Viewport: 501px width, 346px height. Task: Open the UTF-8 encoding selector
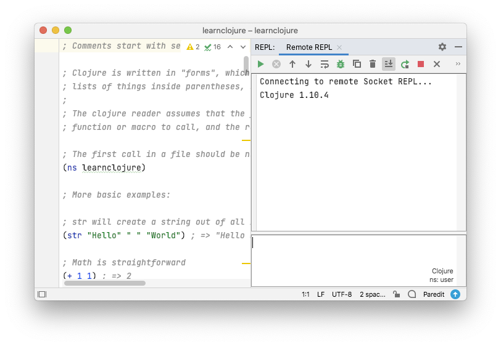click(x=342, y=294)
